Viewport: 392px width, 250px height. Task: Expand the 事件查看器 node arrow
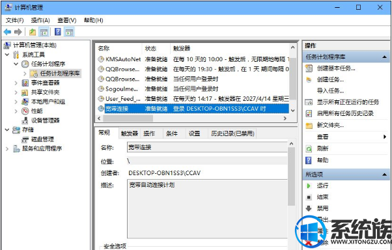(16, 83)
